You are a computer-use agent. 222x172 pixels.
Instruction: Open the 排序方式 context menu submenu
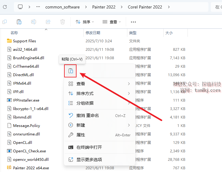(99, 93)
